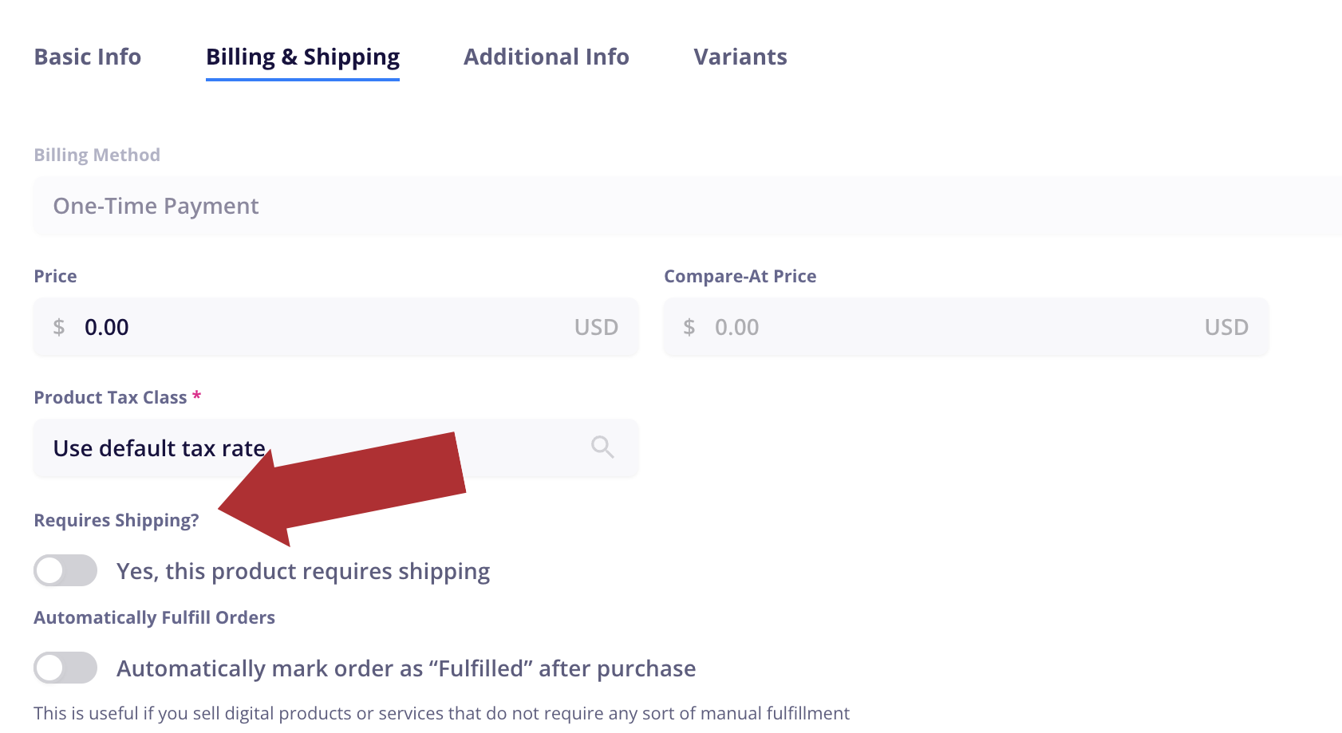The image size is (1342, 733).
Task: Click the dollar sign in the Price field
Action: [x=59, y=327]
